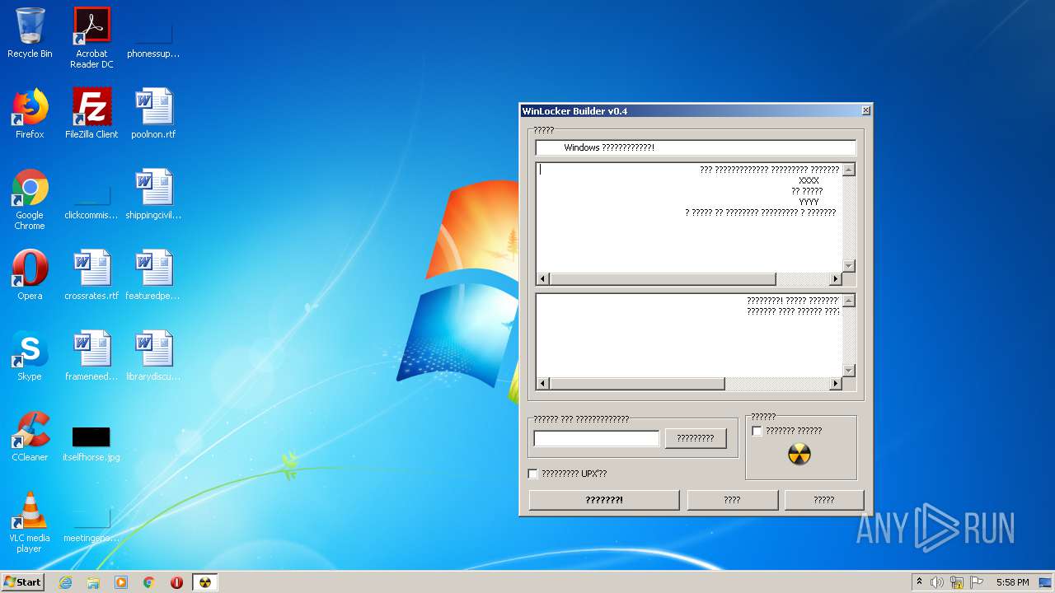
Task: Click the bold build button at bottom left
Action: tap(604, 500)
